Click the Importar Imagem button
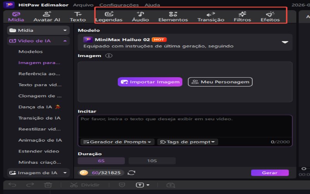310x194 pixels. [150, 82]
